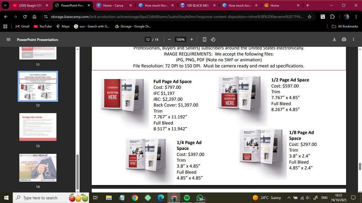View site information in address bar

click(x=46, y=17)
